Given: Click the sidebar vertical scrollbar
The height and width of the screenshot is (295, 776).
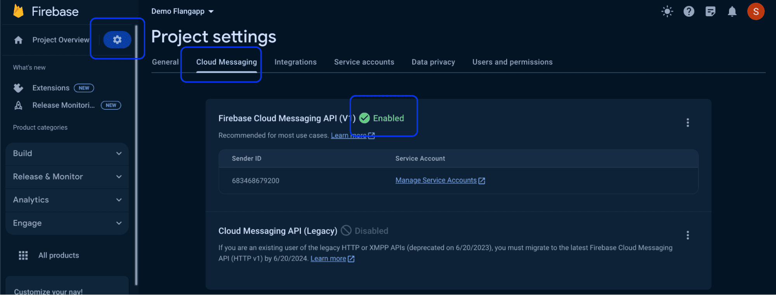Looking at the screenshot, I should tap(136, 155).
